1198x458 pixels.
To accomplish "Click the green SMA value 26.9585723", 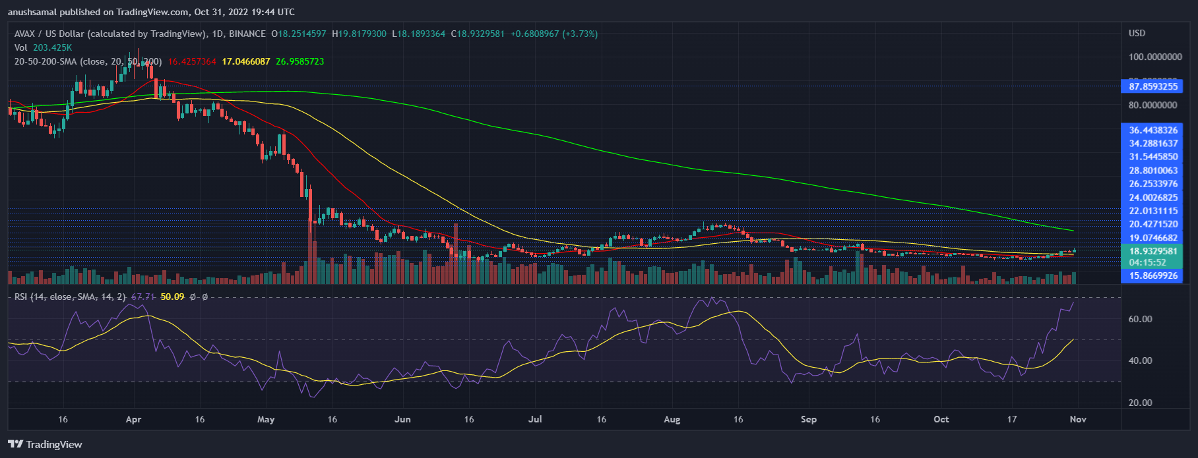I will pyautogui.click(x=300, y=61).
